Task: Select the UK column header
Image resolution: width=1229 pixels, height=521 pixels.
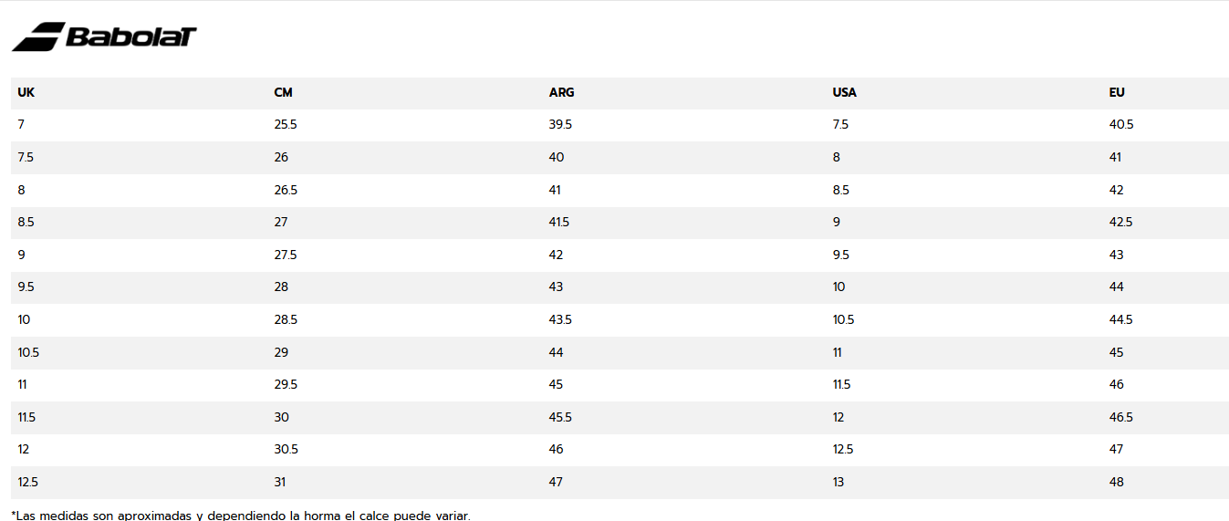Action: click(26, 93)
